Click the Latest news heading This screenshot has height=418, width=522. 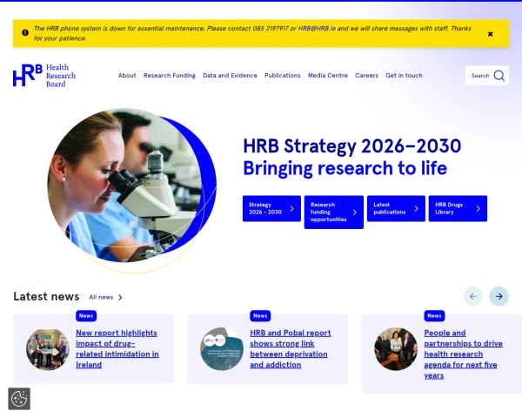pyautogui.click(x=46, y=296)
